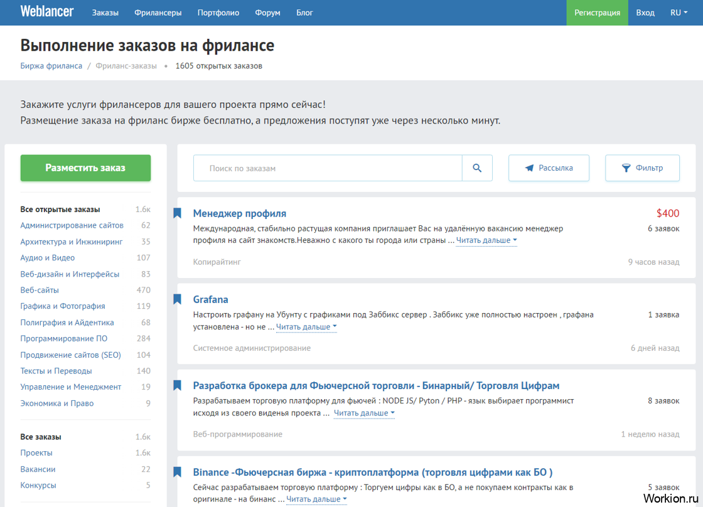
Task: Expand Читать дальше in Разработка брокера order
Action: (x=364, y=413)
